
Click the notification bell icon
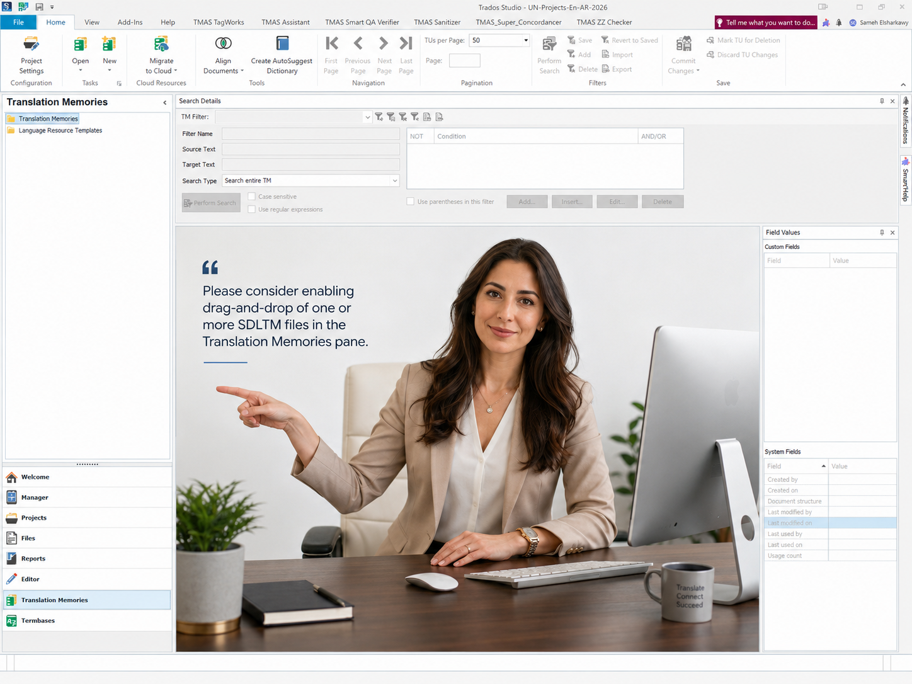point(839,23)
